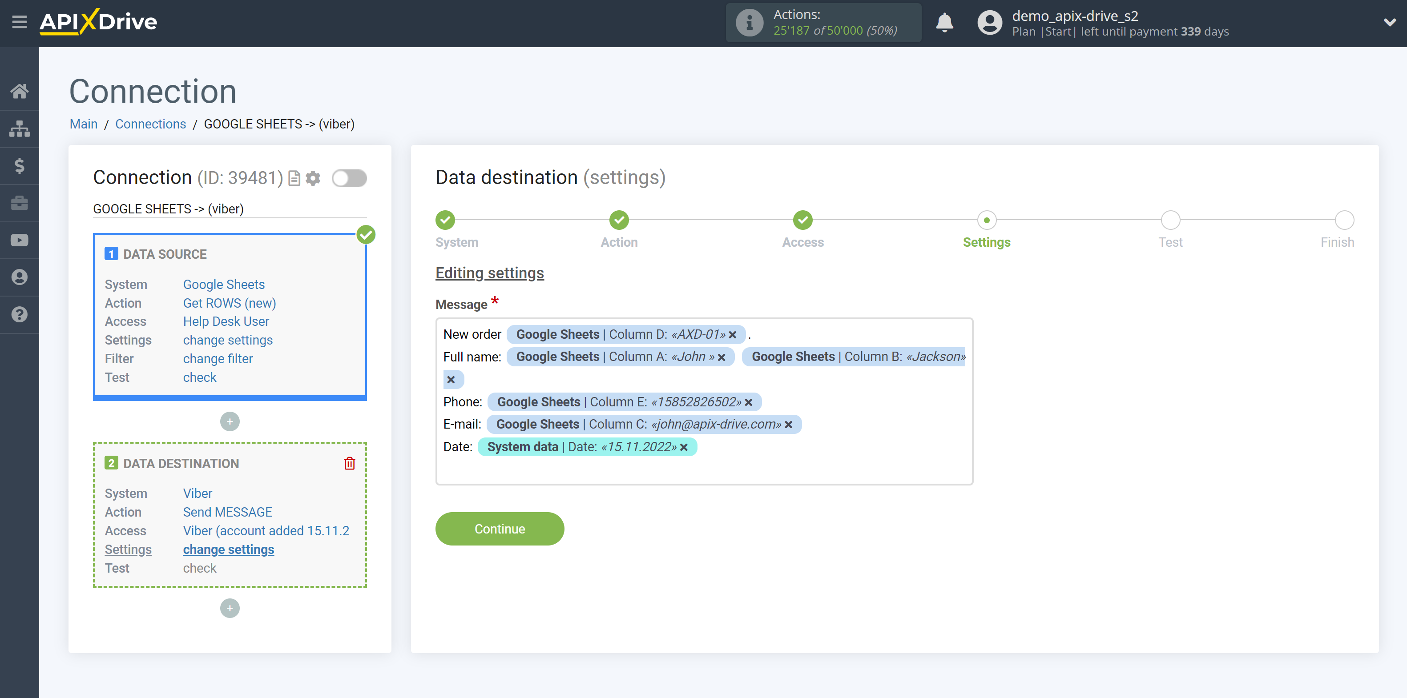Click the Data Source header

point(165,254)
